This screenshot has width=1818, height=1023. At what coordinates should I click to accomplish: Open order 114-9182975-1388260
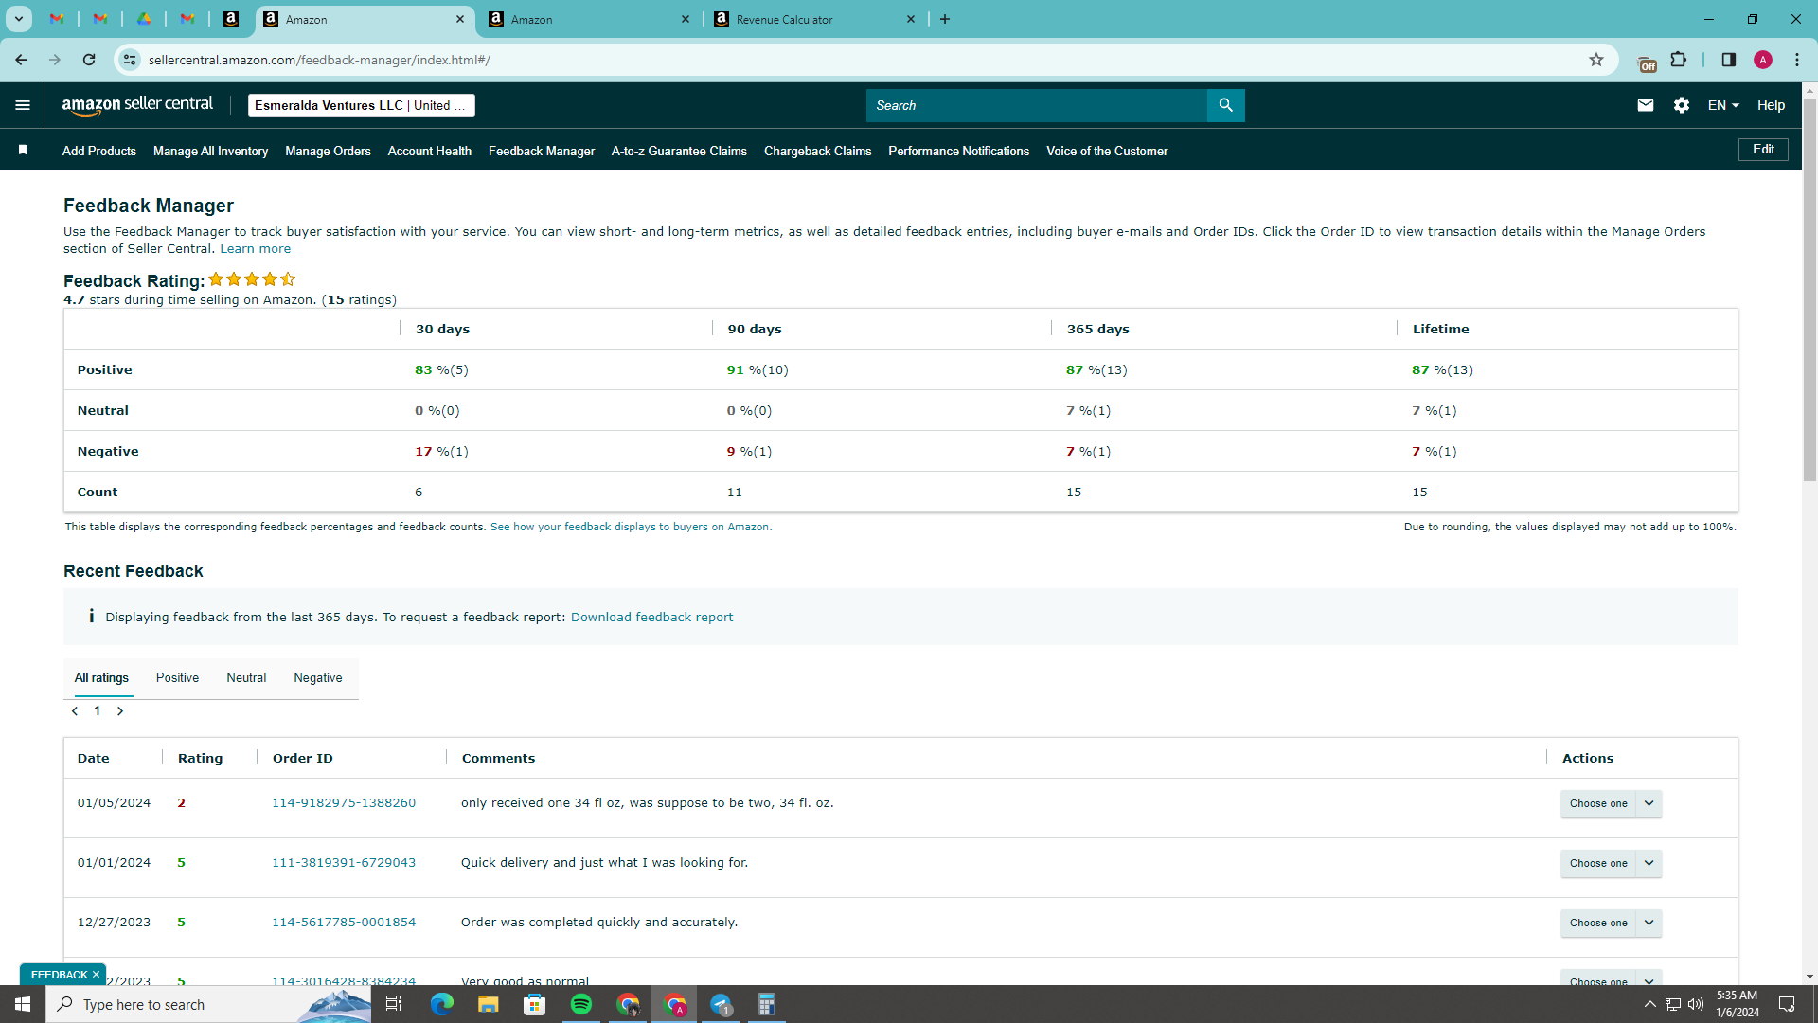[x=344, y=803]
